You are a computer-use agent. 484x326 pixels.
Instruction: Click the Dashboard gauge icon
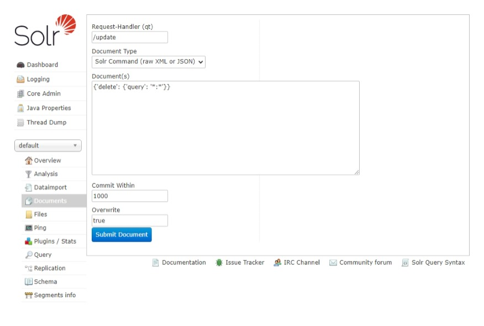tap(20, 65)
